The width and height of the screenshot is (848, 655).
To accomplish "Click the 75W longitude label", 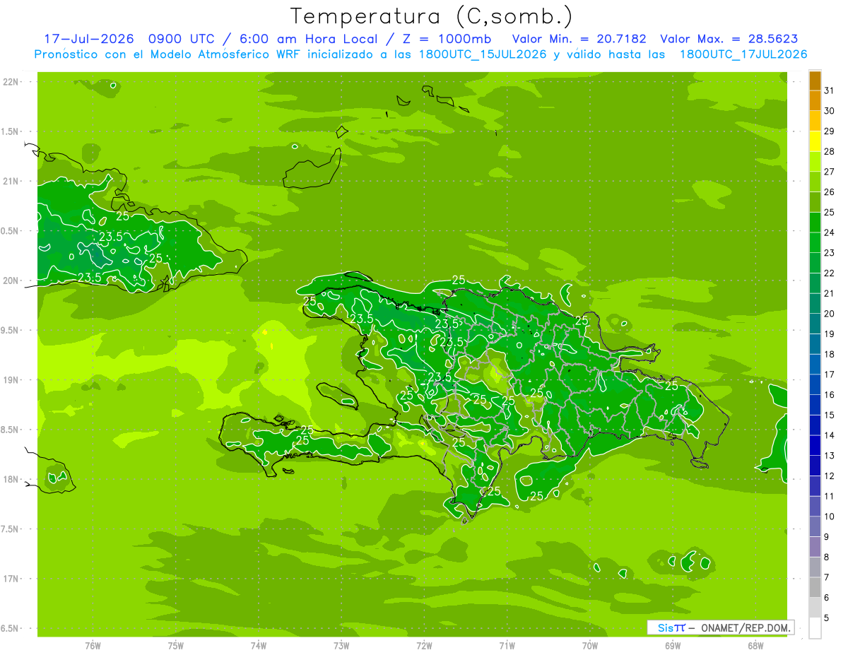I will [x=176, y=646].
